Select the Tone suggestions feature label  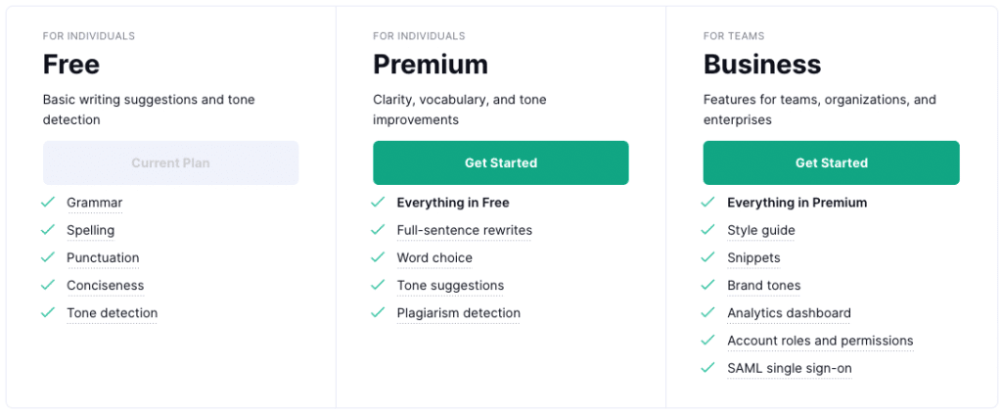tap(450, 286)
